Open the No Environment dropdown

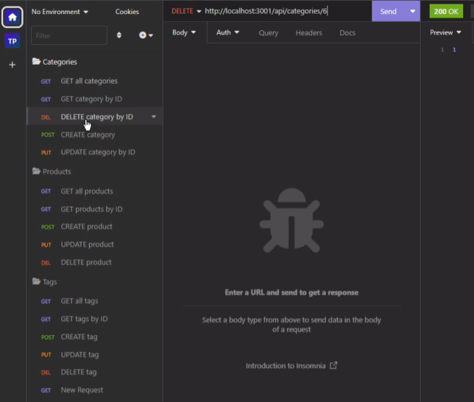pyautogui.click(x=60, y=12)
